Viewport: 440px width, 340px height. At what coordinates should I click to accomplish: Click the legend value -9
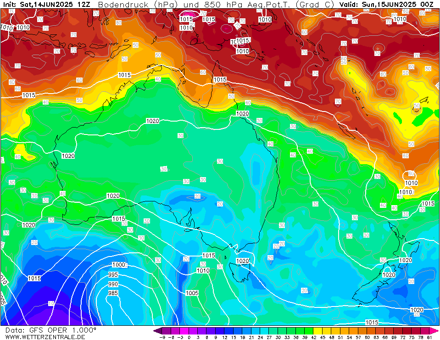[x=162, y=337]
